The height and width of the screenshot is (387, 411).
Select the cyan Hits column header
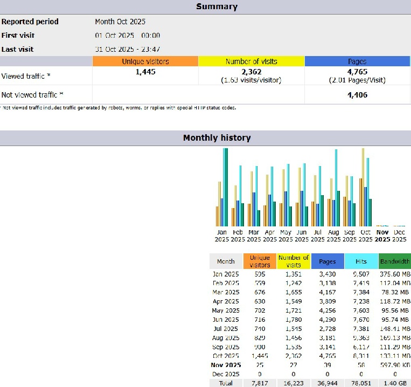(361, 261)
